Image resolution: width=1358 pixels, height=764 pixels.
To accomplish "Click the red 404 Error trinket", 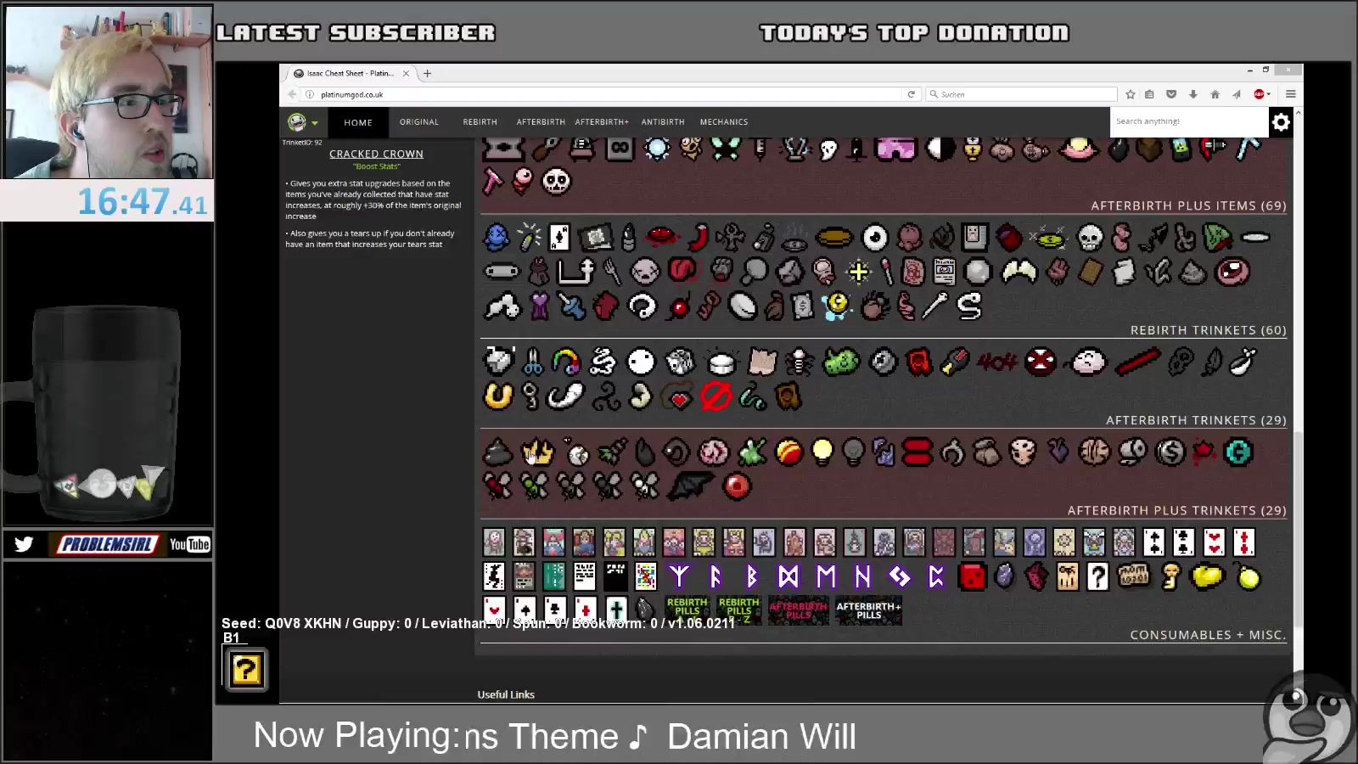I will tap(997, 362).
